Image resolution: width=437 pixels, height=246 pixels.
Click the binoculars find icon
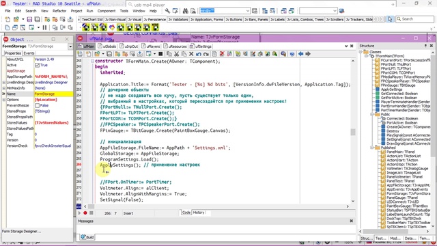(185, 11)
